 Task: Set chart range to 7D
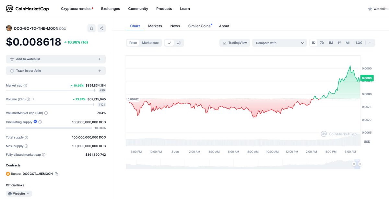point(322,43)
